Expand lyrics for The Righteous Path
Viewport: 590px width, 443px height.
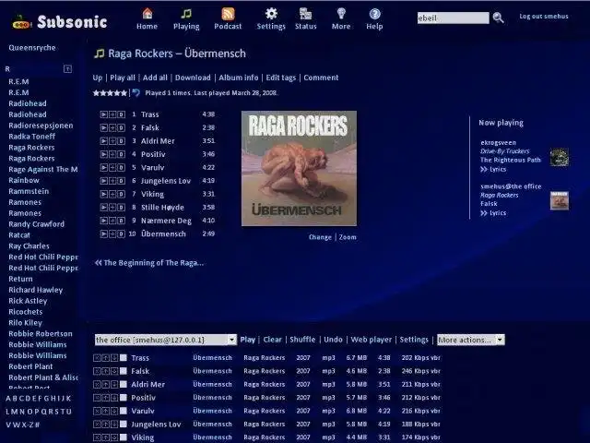click(x=493, y=170)
